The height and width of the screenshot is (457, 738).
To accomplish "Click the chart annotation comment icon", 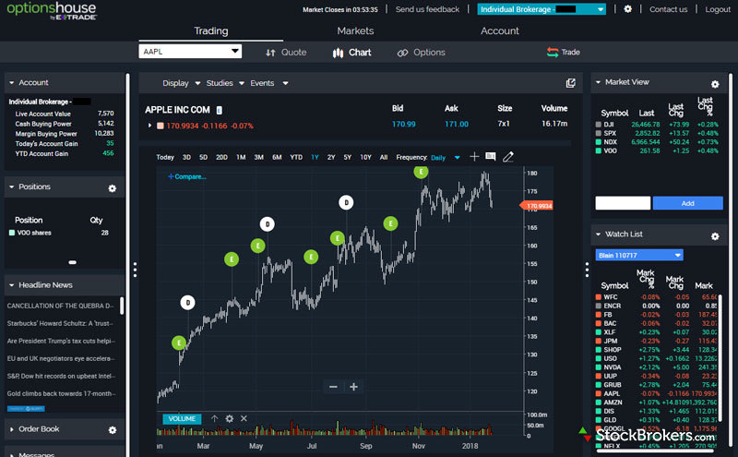I will pyautogui.click(x=491, y=156).
